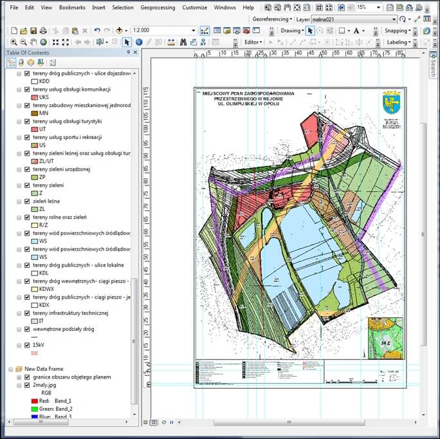The width and height of the screenshot is (440, 439).
Task: Click the Print icon in the toolbar
Action: 43,31
